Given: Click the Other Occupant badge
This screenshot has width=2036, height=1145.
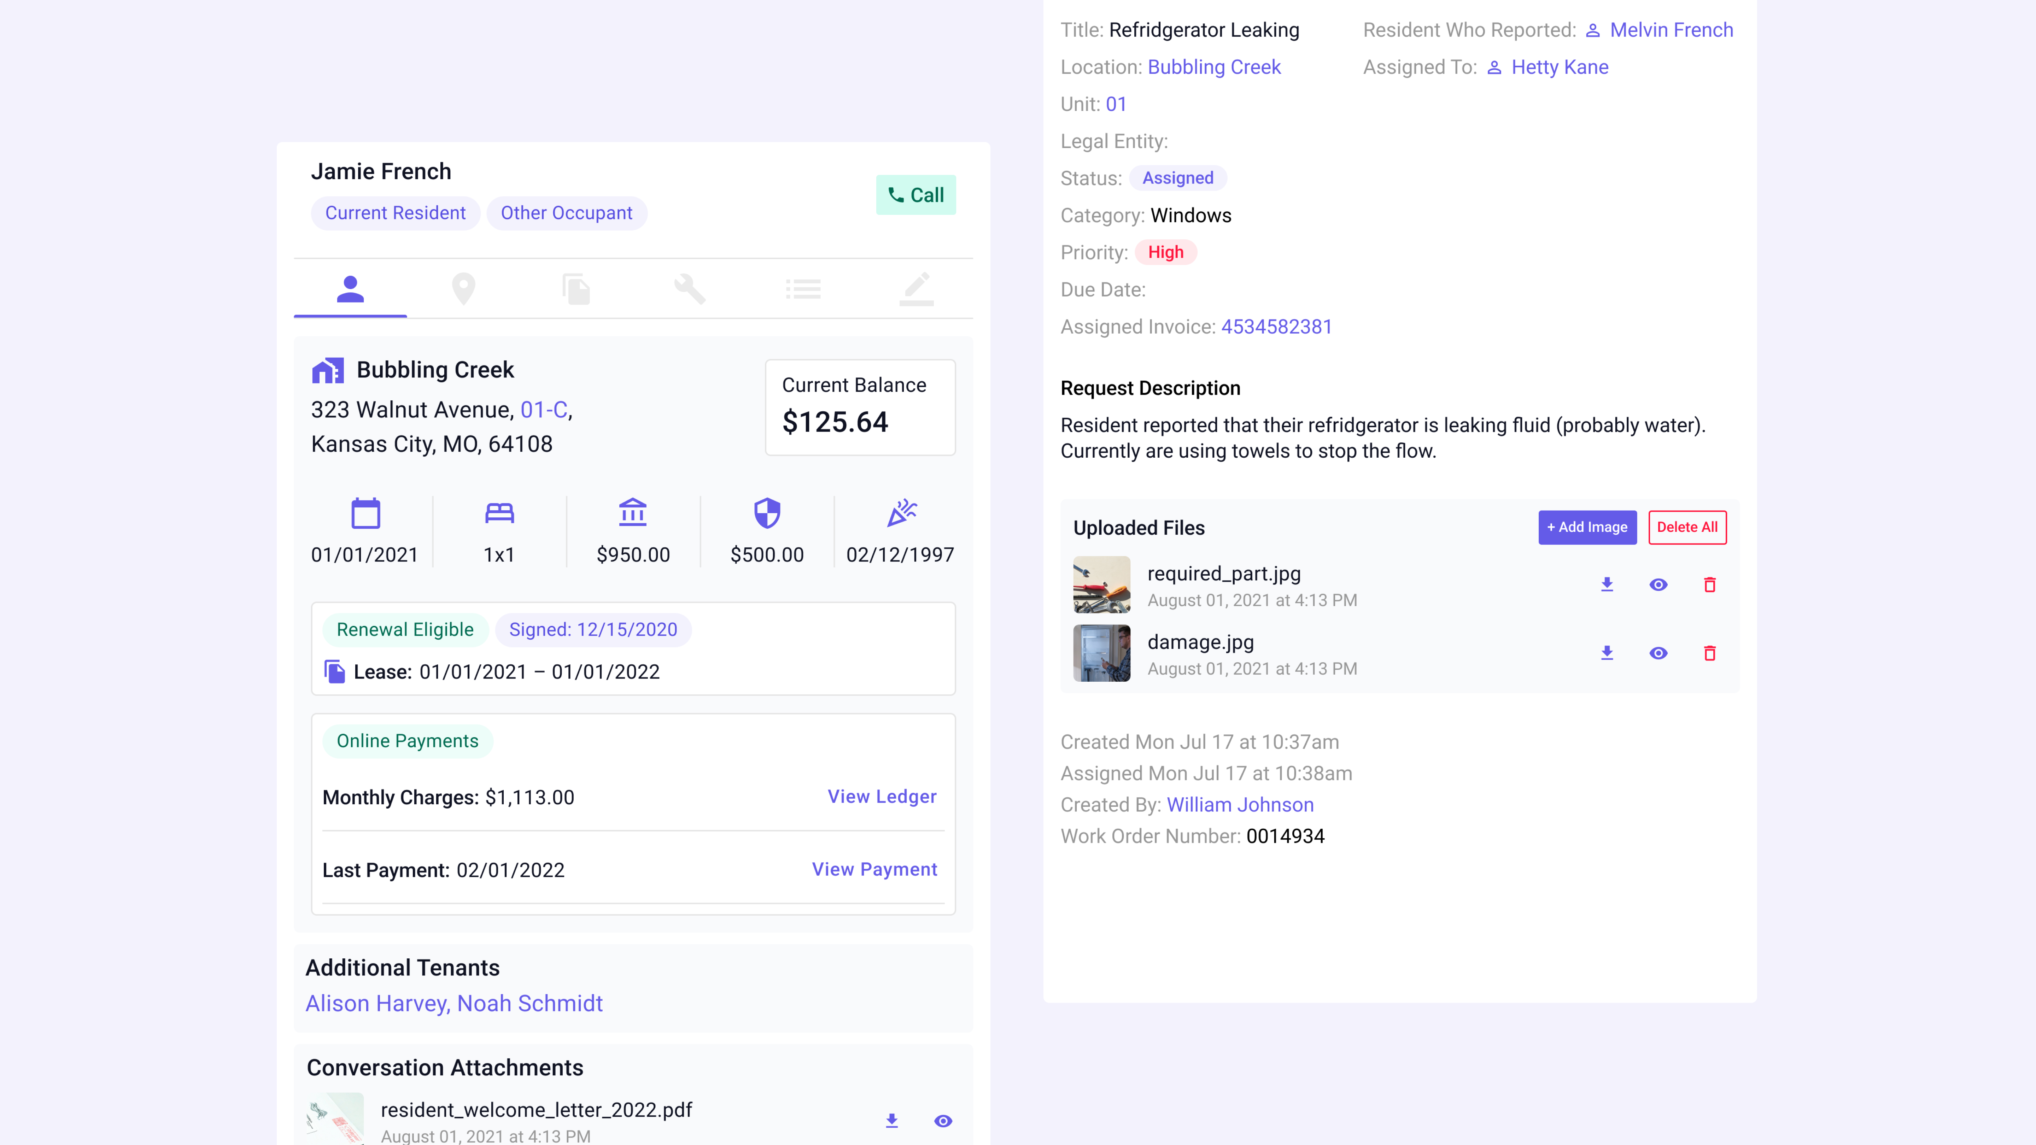Looking at the screenshot, I should pyautogui.click(x=567, y=213).
